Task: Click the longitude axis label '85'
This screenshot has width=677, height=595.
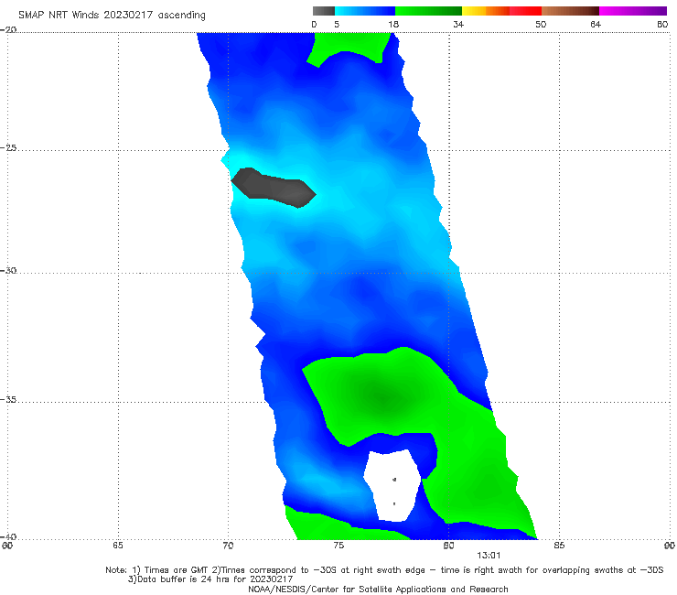Action: coord(559,546)
